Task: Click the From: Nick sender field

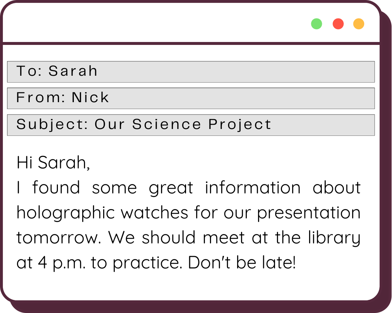Action: coord(191,98)
